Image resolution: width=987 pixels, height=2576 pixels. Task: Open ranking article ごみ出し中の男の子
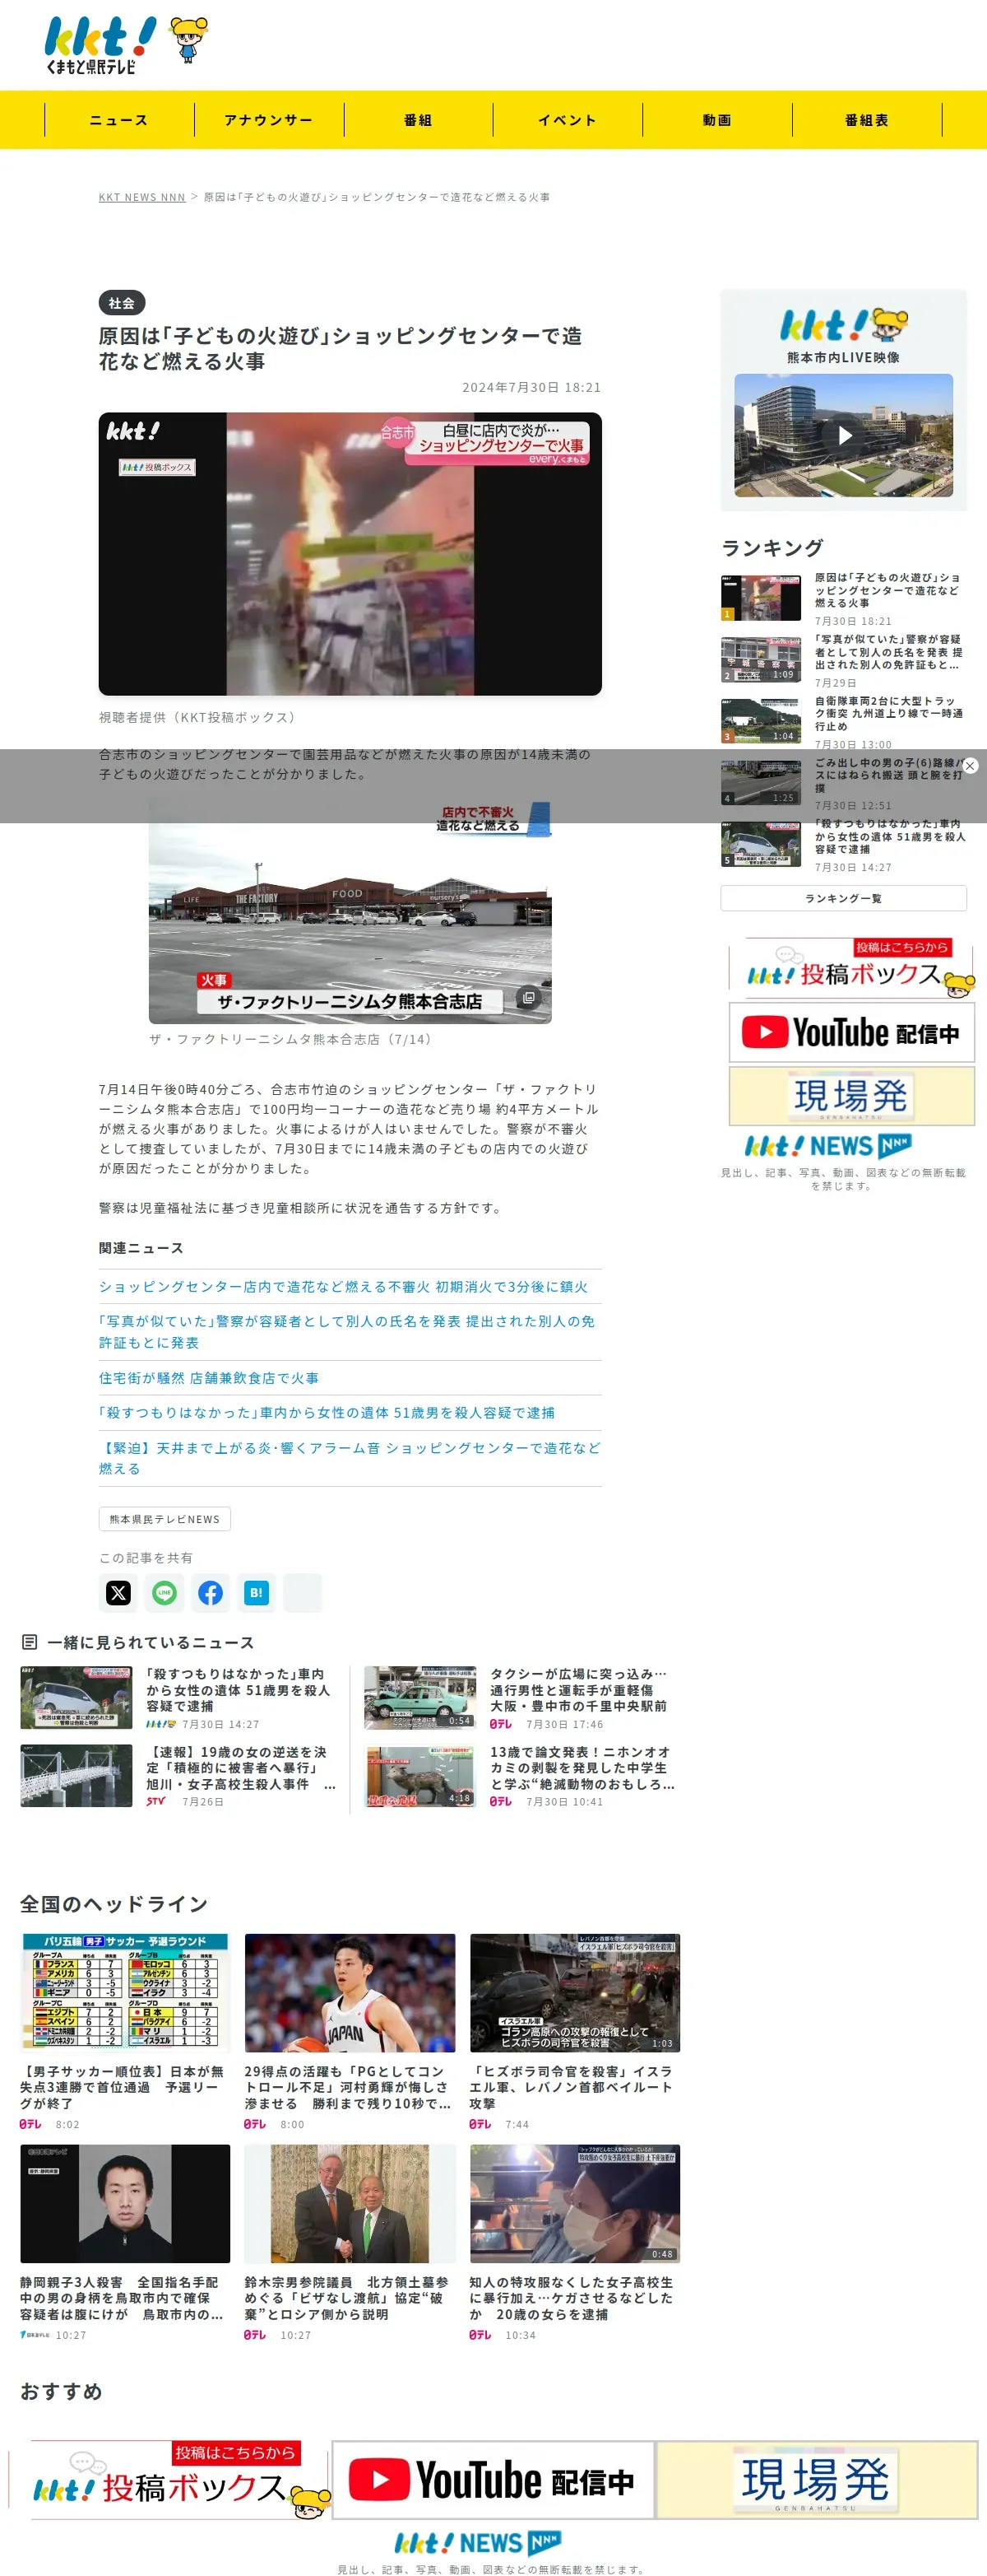click(888, 775)
